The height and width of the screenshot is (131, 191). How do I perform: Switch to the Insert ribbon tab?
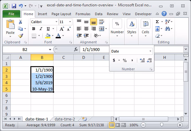pos(42,14)
